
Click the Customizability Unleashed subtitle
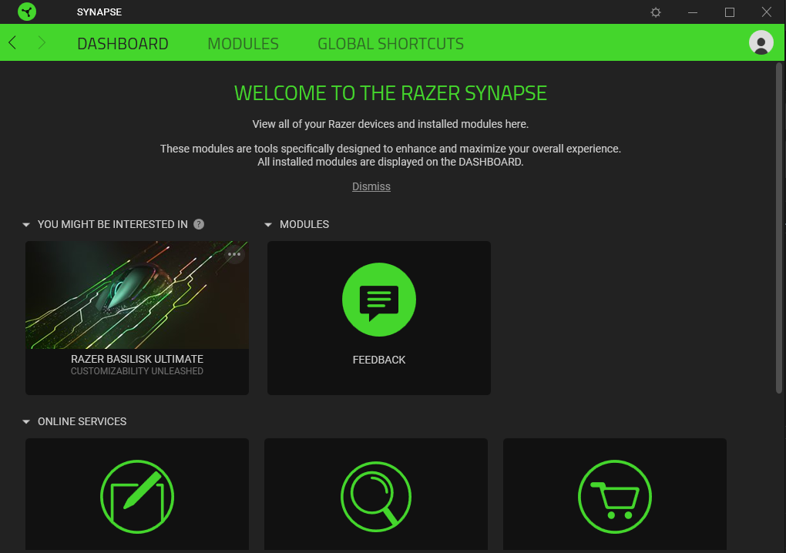[x=137, y=371]
